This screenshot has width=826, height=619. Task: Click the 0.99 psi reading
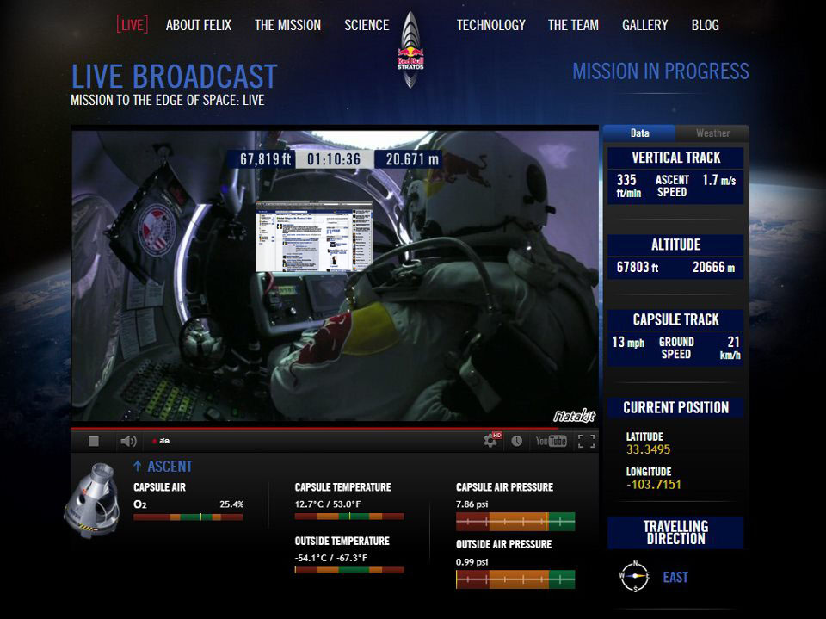(472, 562)
